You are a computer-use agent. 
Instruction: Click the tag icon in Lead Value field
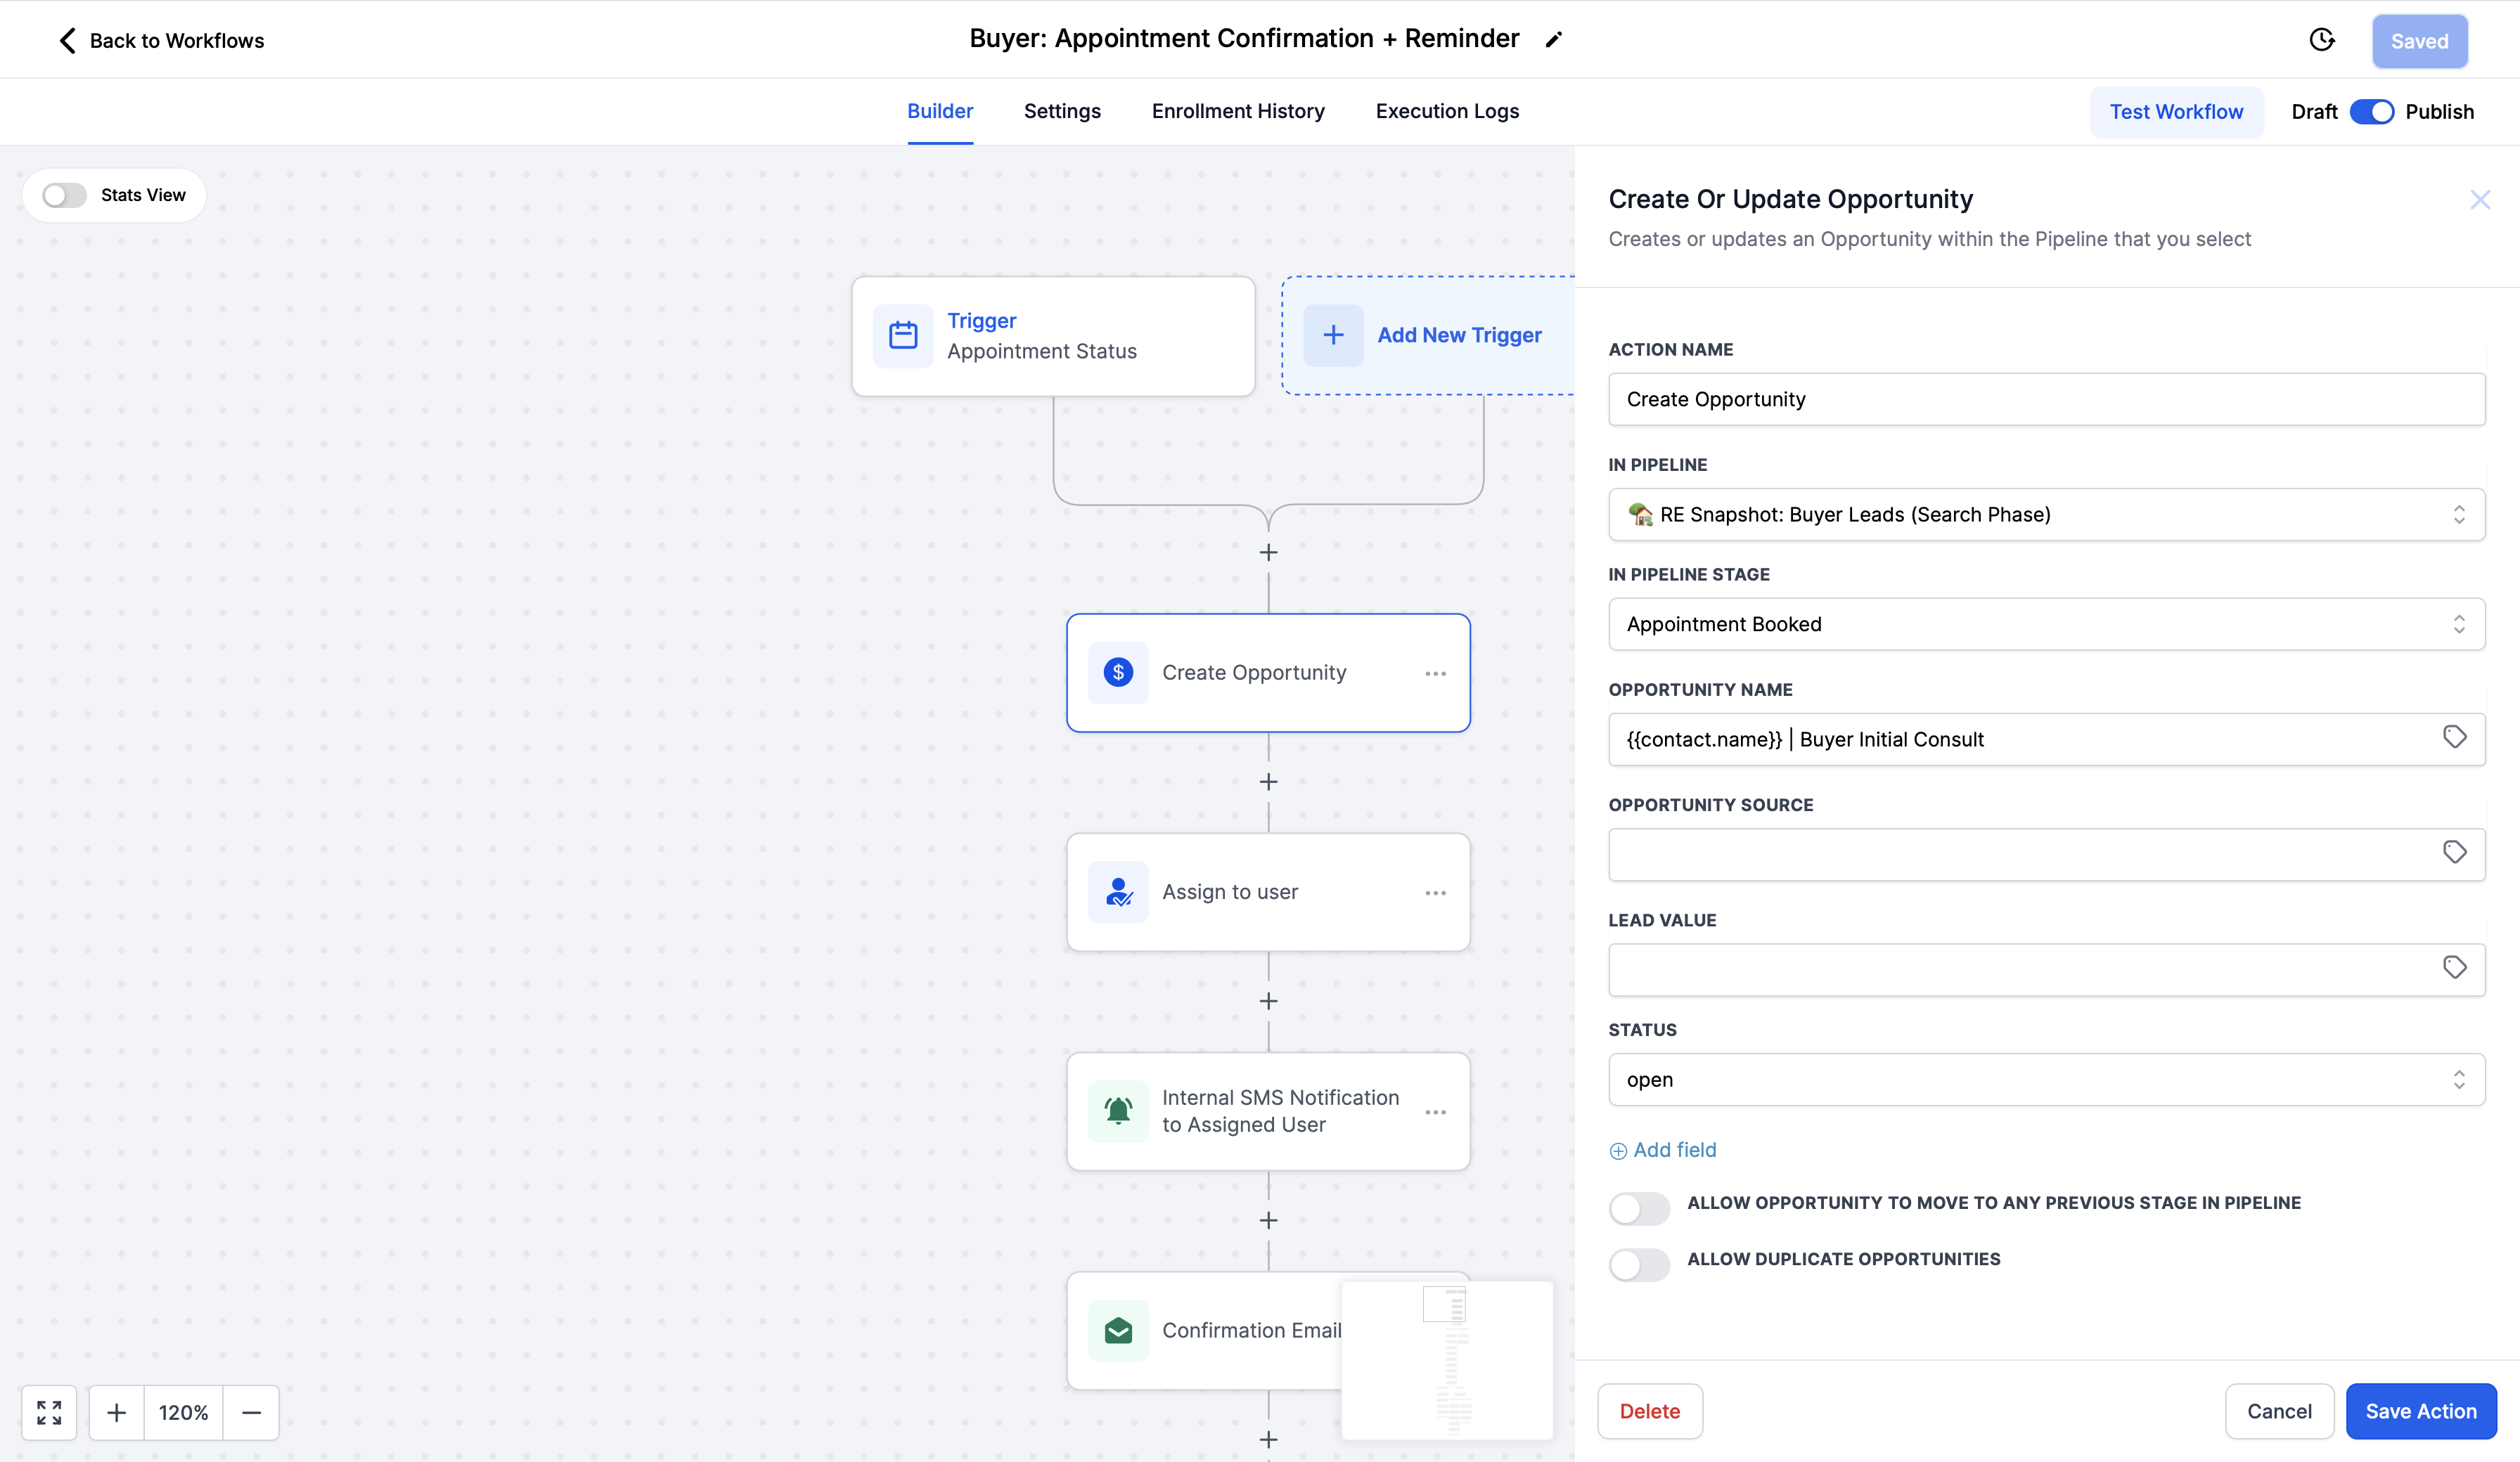click(2454, 967)
